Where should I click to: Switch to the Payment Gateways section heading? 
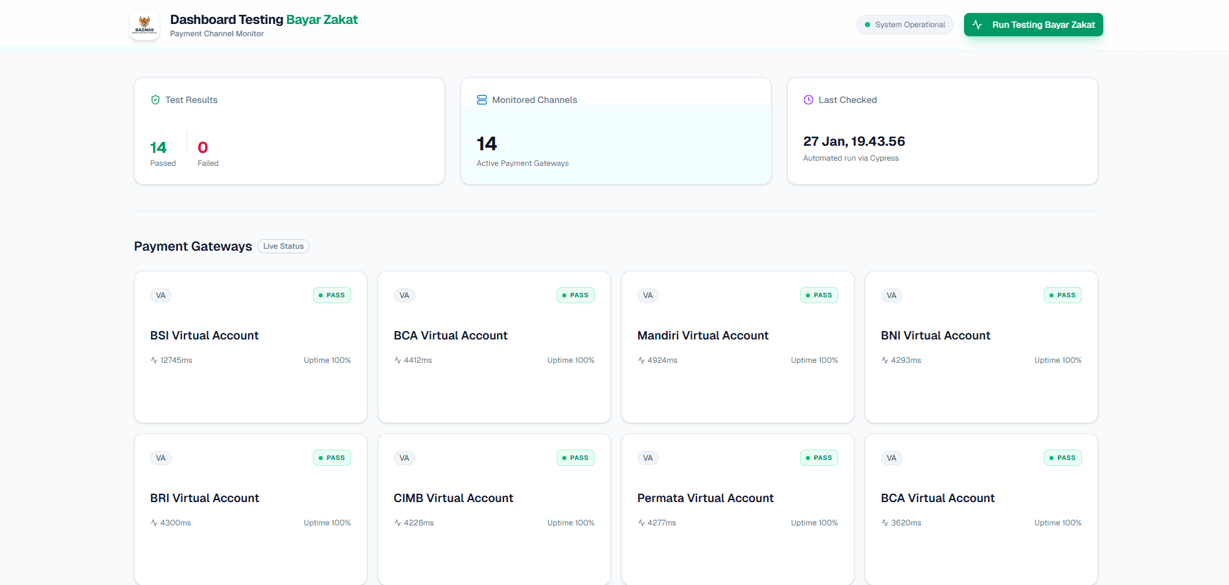(x=192, y=246)
